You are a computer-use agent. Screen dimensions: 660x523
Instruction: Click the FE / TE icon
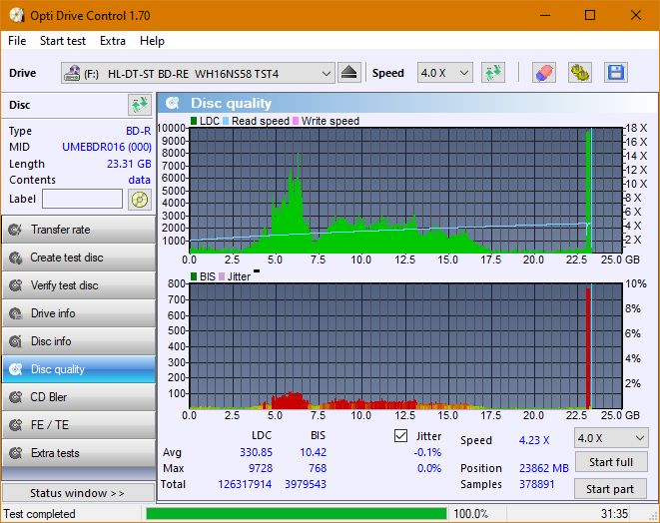pyautogui.click(x=16, y=425)
